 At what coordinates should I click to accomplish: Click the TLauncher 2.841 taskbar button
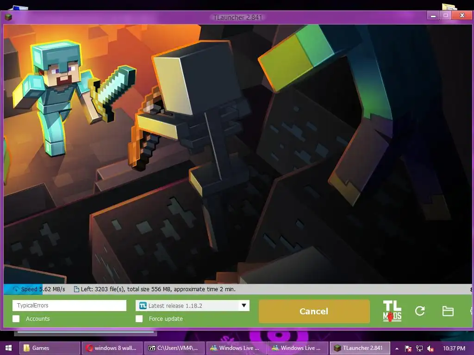click(360, 348)
